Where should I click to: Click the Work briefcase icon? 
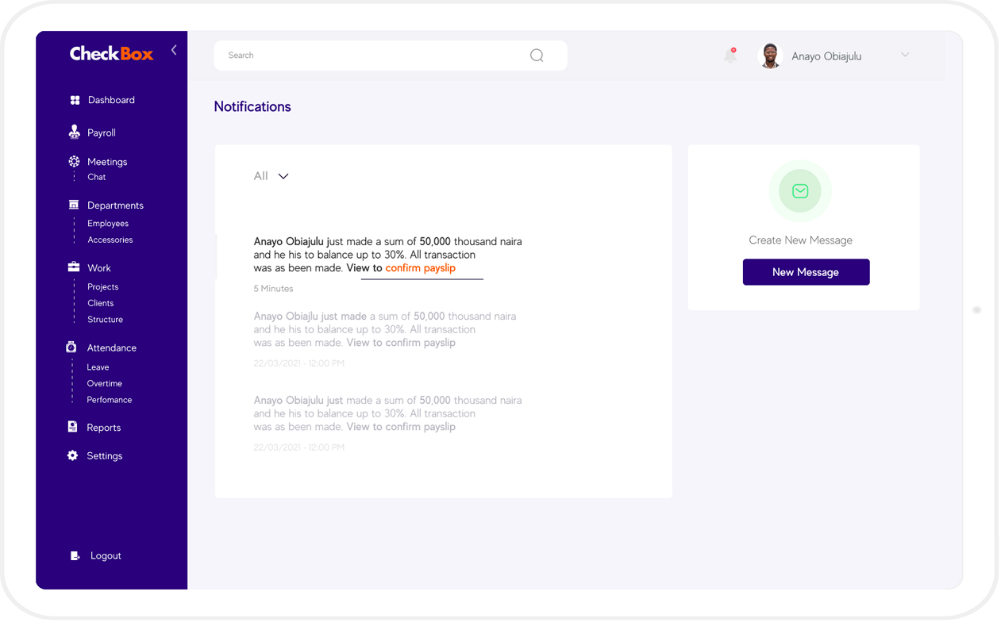(x=74, y=267)
